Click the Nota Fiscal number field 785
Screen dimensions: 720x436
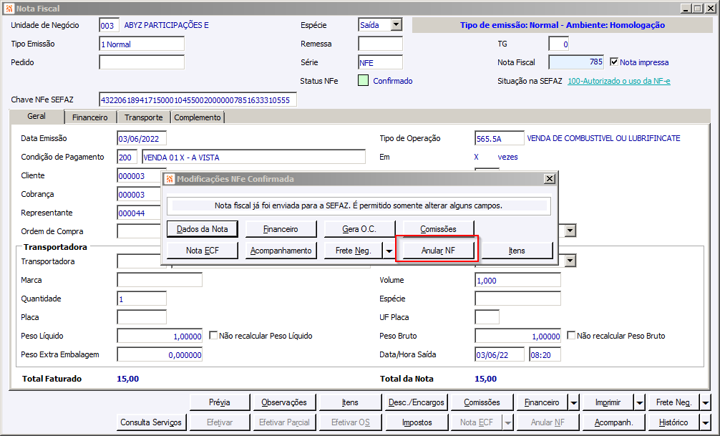pos(576,62)
